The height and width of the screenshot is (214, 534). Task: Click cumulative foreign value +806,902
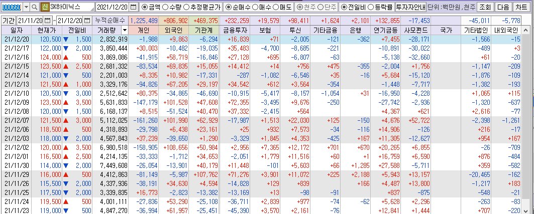click(174, 21)
